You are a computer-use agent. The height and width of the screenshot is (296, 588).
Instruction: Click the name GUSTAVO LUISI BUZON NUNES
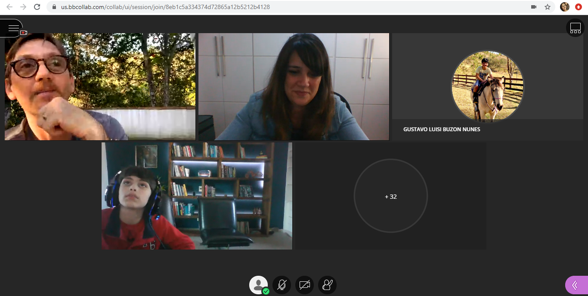[x=442, y=129]
